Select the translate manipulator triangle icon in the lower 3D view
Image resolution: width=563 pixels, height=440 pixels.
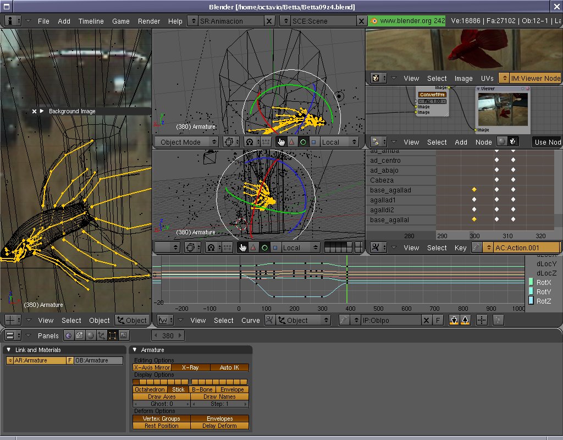253,248
